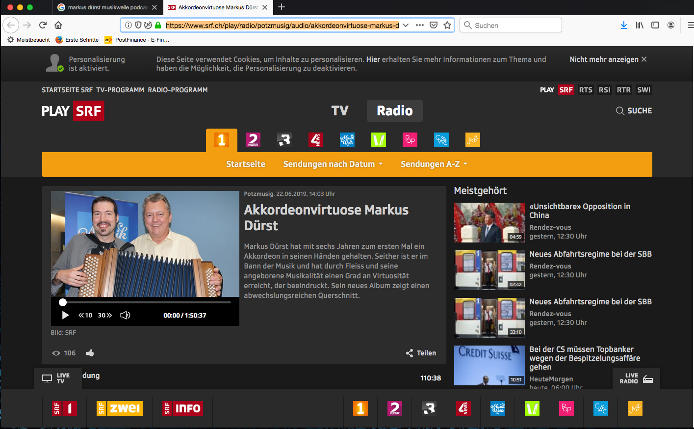
Task: Click the Suchen search field
Action: pos(511,25)
